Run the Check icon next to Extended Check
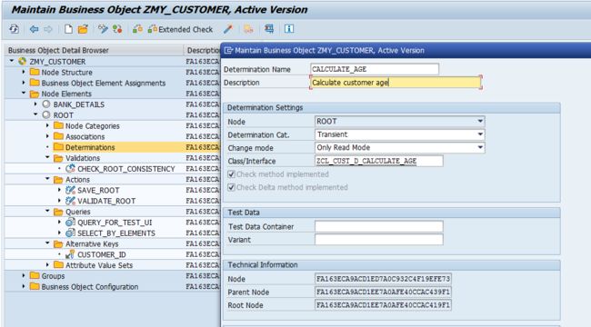This screenshot has height=327, width=591. tap(137, 29)
